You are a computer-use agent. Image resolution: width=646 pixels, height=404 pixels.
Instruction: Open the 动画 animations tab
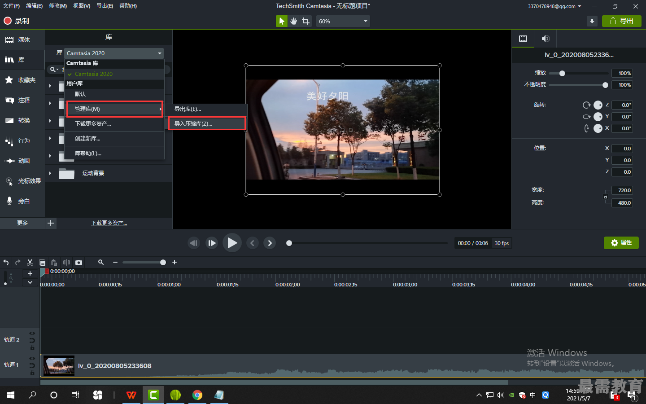coord(22,161)
